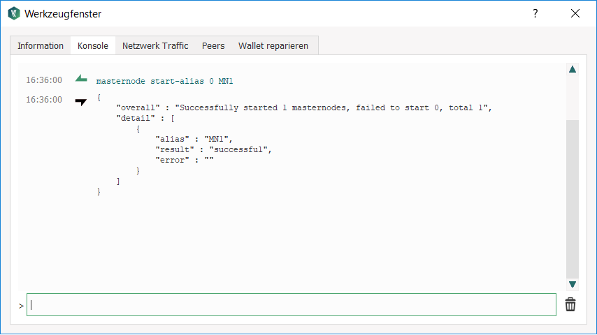Click the green sent-command arrow icon
This screenshot has height=335, width=597.
tap(82, 79)
